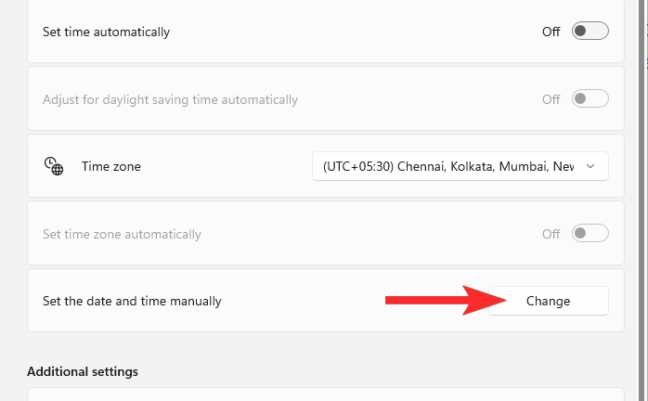Click Off text beside Set time automatically

[551, 32]
